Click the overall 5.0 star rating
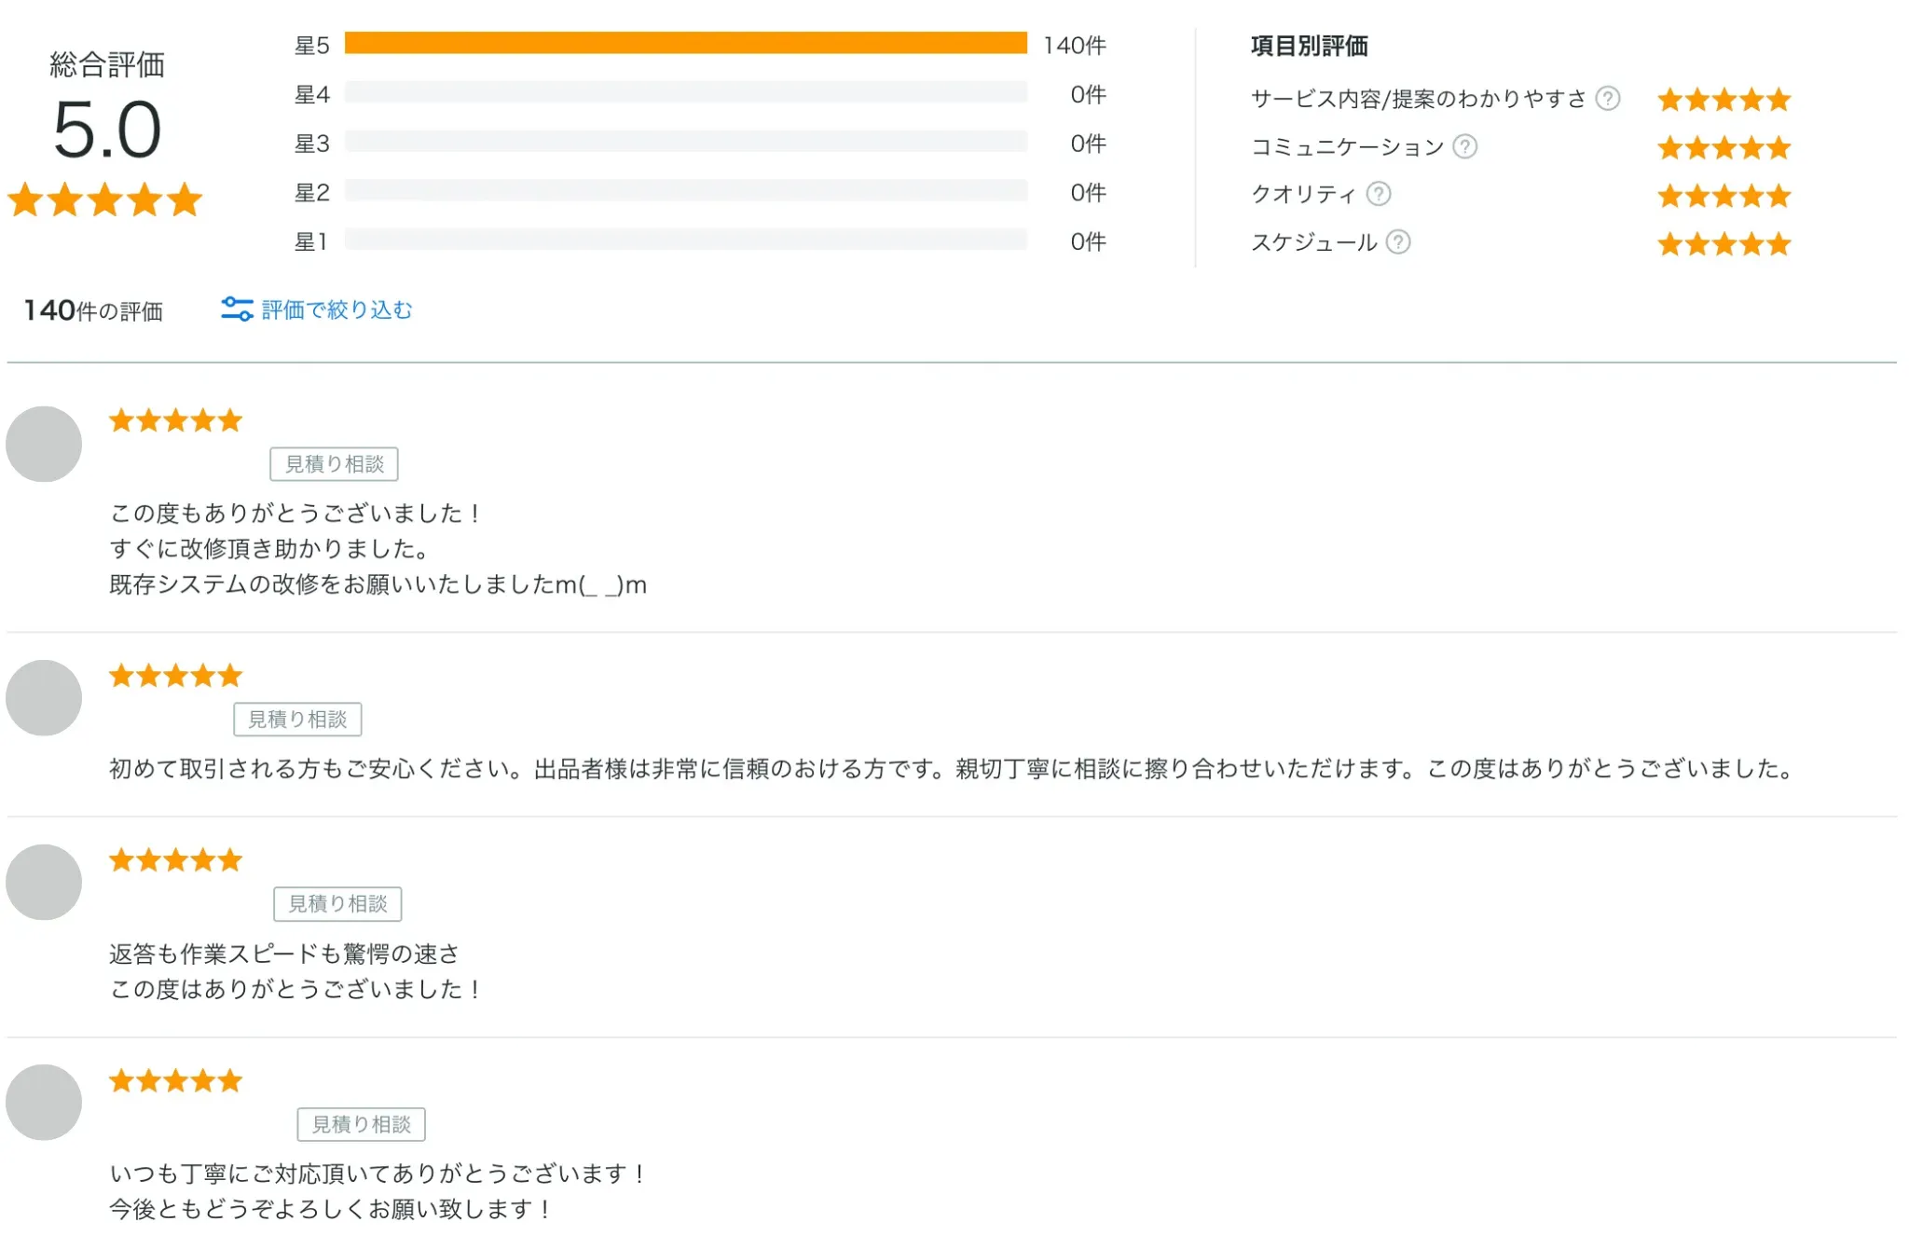The width and height of the screenshot is (1909, 1249). coord(105,199)
